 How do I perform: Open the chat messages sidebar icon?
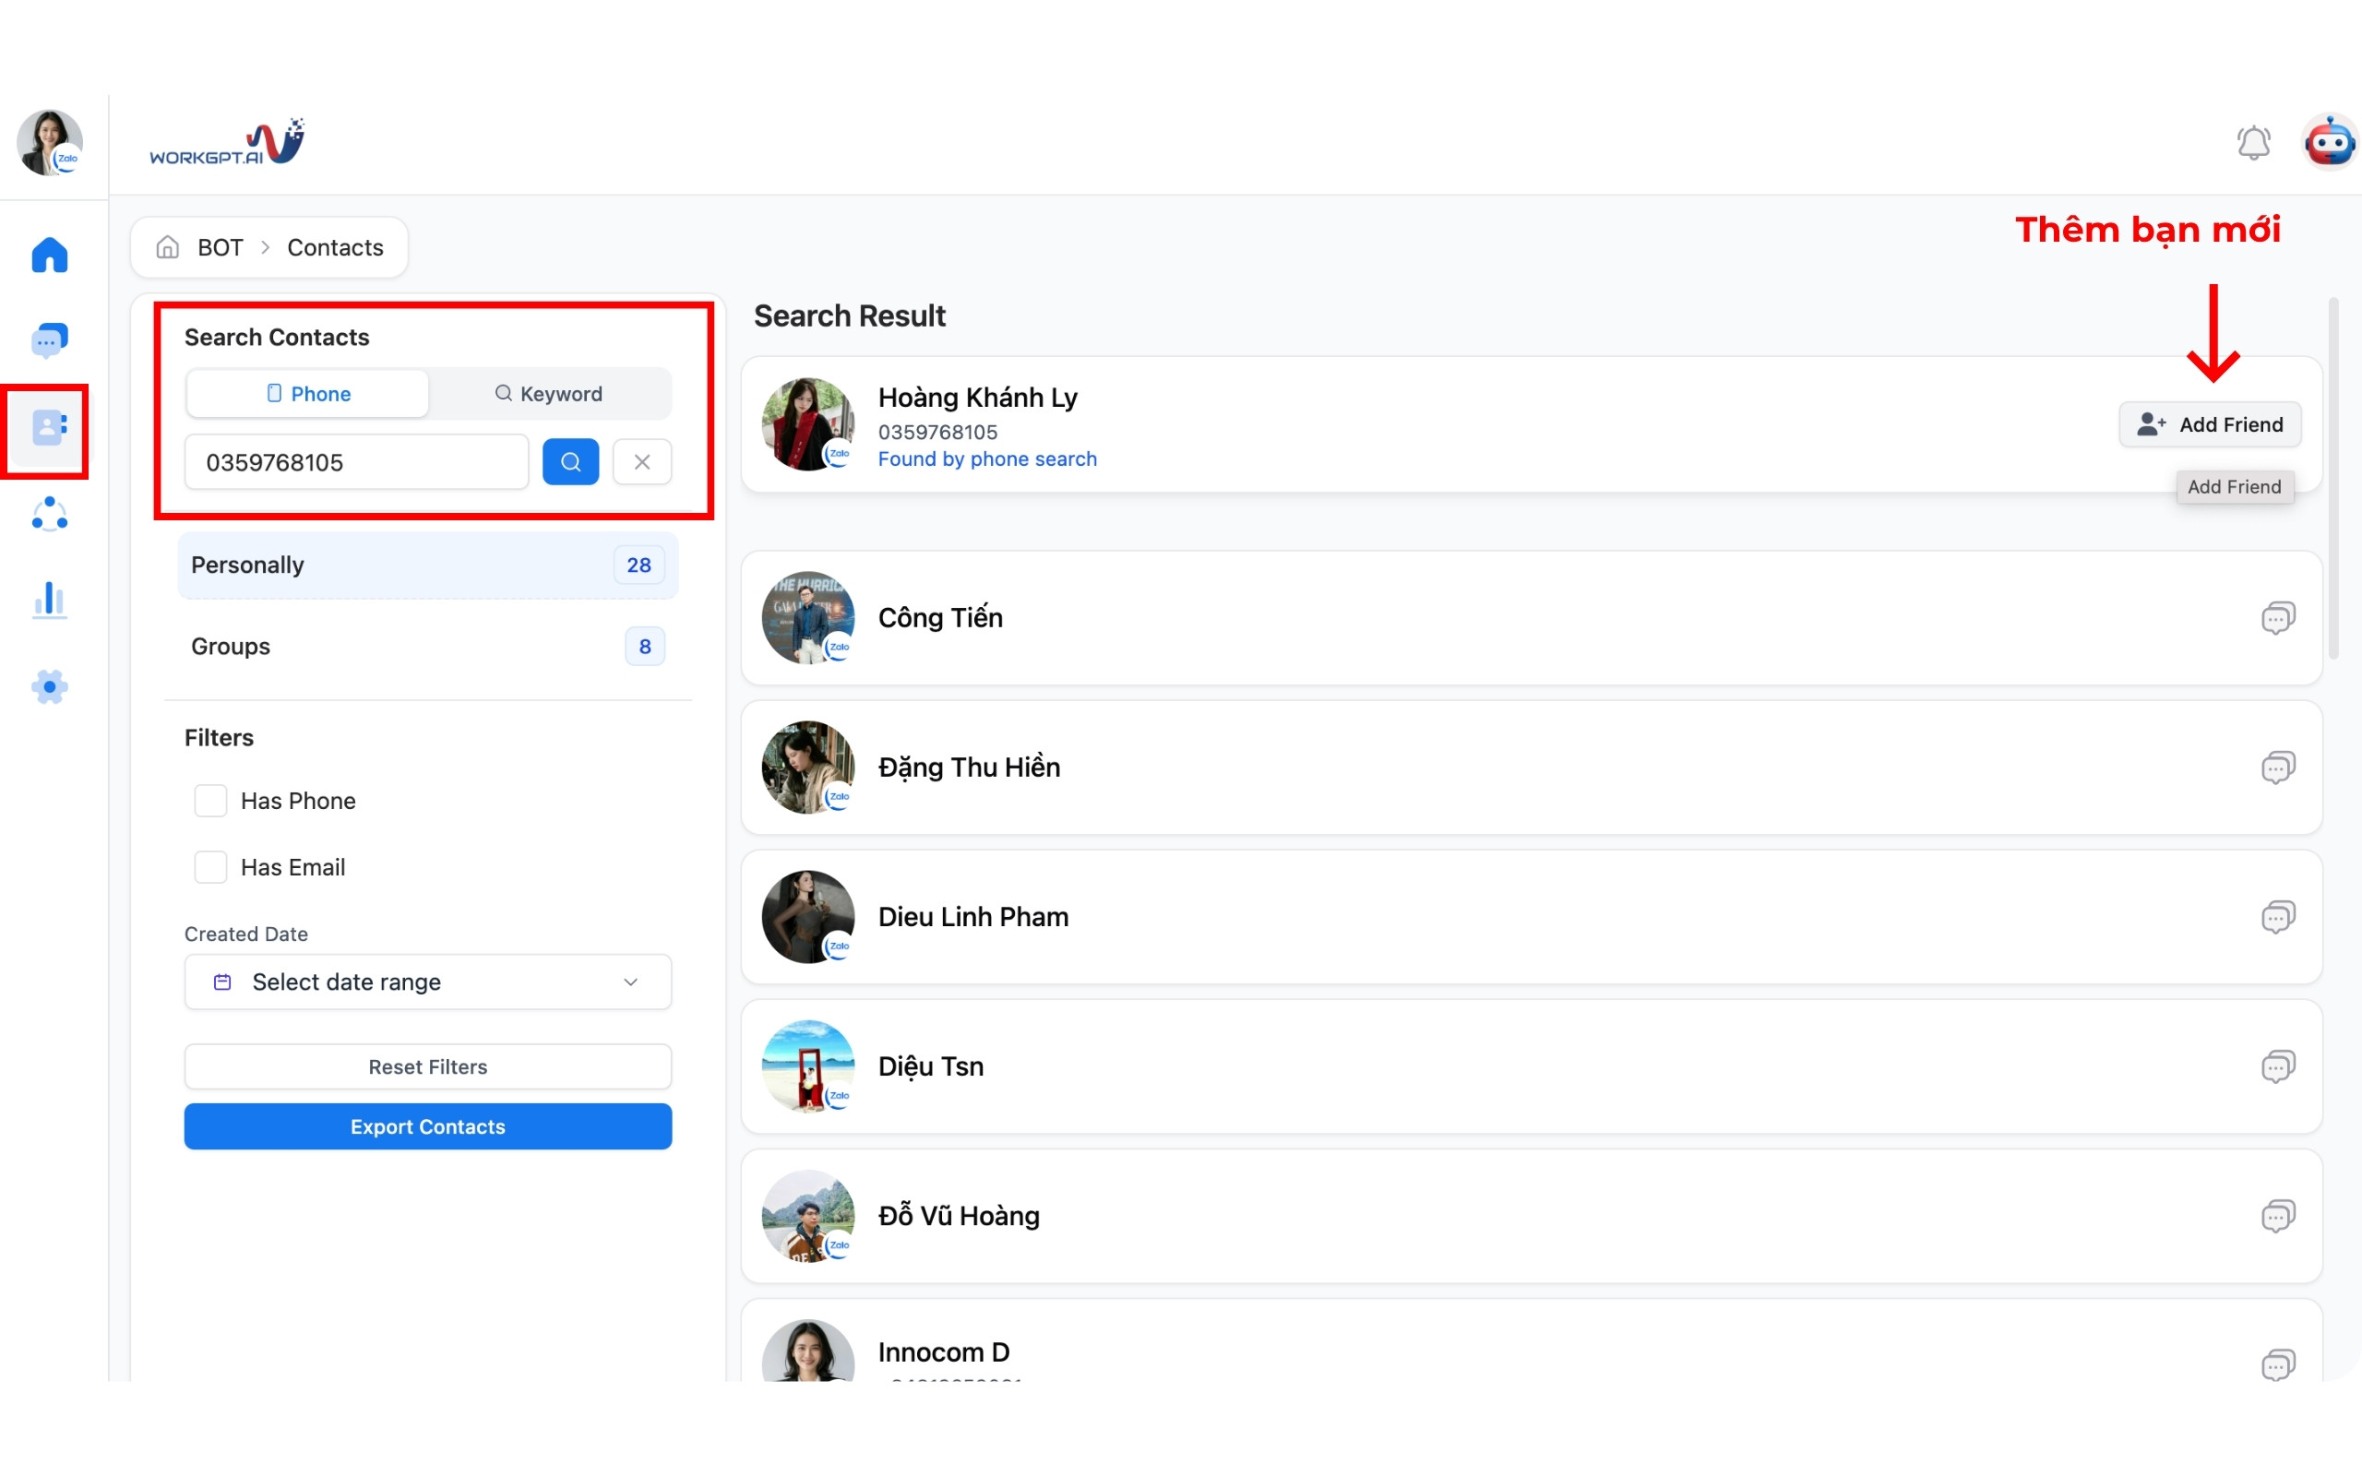click(x=50, y=340)
